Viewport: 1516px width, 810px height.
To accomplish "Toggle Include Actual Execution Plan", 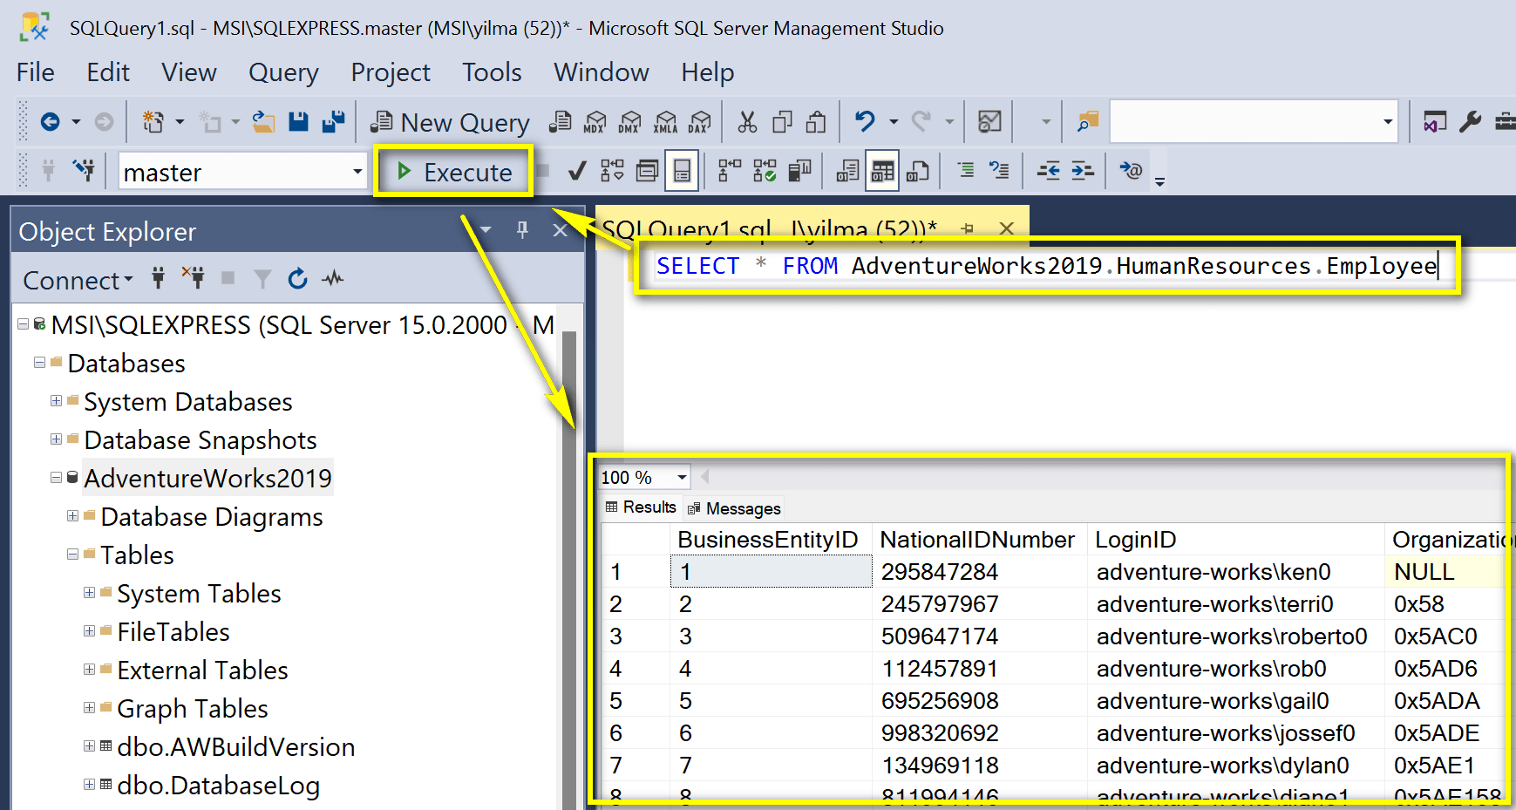I will pos(729,171).
